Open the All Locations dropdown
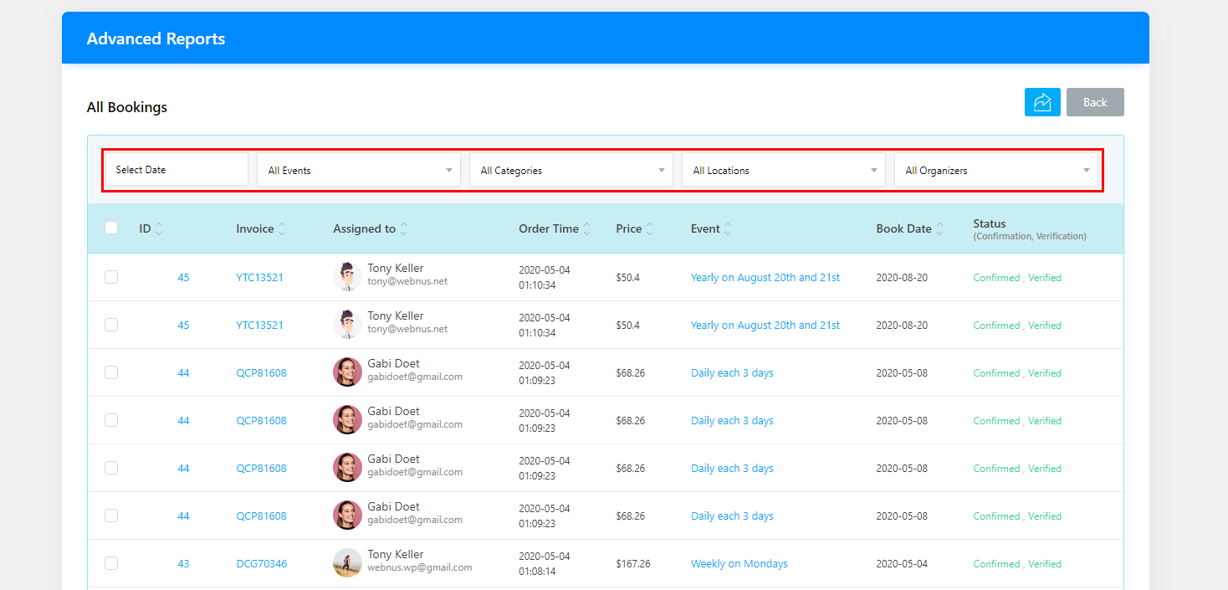Screen dimensions: 1228x590 tap(784, 170)
